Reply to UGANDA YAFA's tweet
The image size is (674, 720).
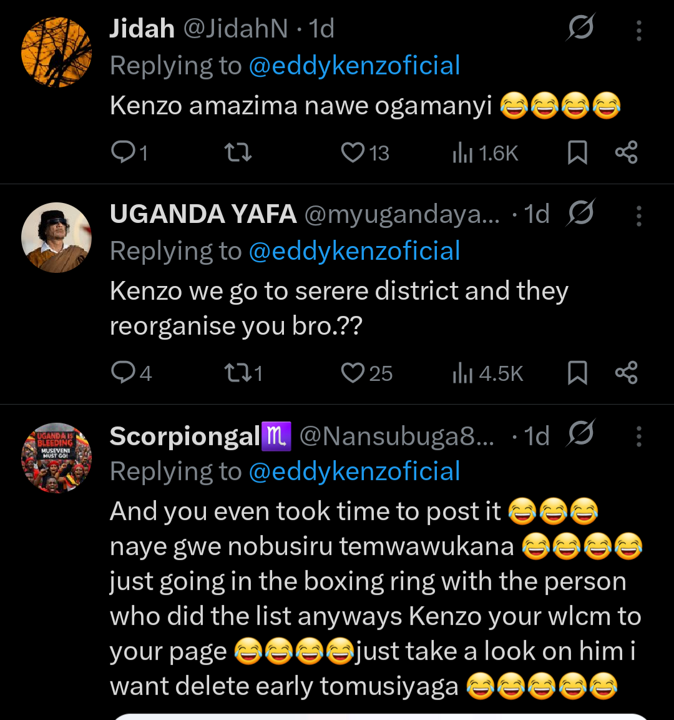tap(122, 373)
